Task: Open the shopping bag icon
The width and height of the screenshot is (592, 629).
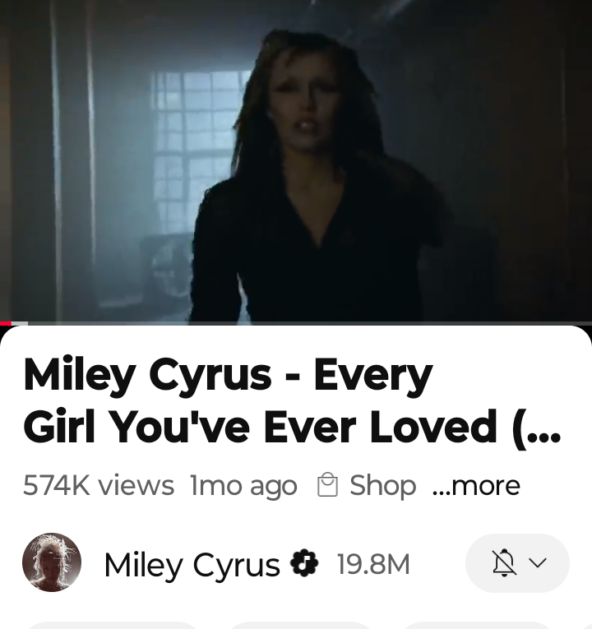Action: (327, 485)
